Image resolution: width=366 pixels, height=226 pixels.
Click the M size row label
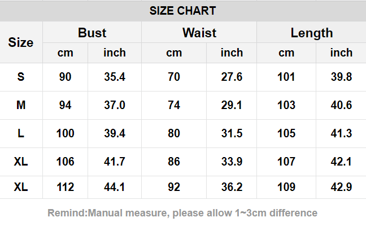21,105
